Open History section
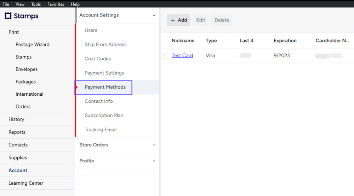This screenshot has height=196, width=354. click(x=16, y=119)
